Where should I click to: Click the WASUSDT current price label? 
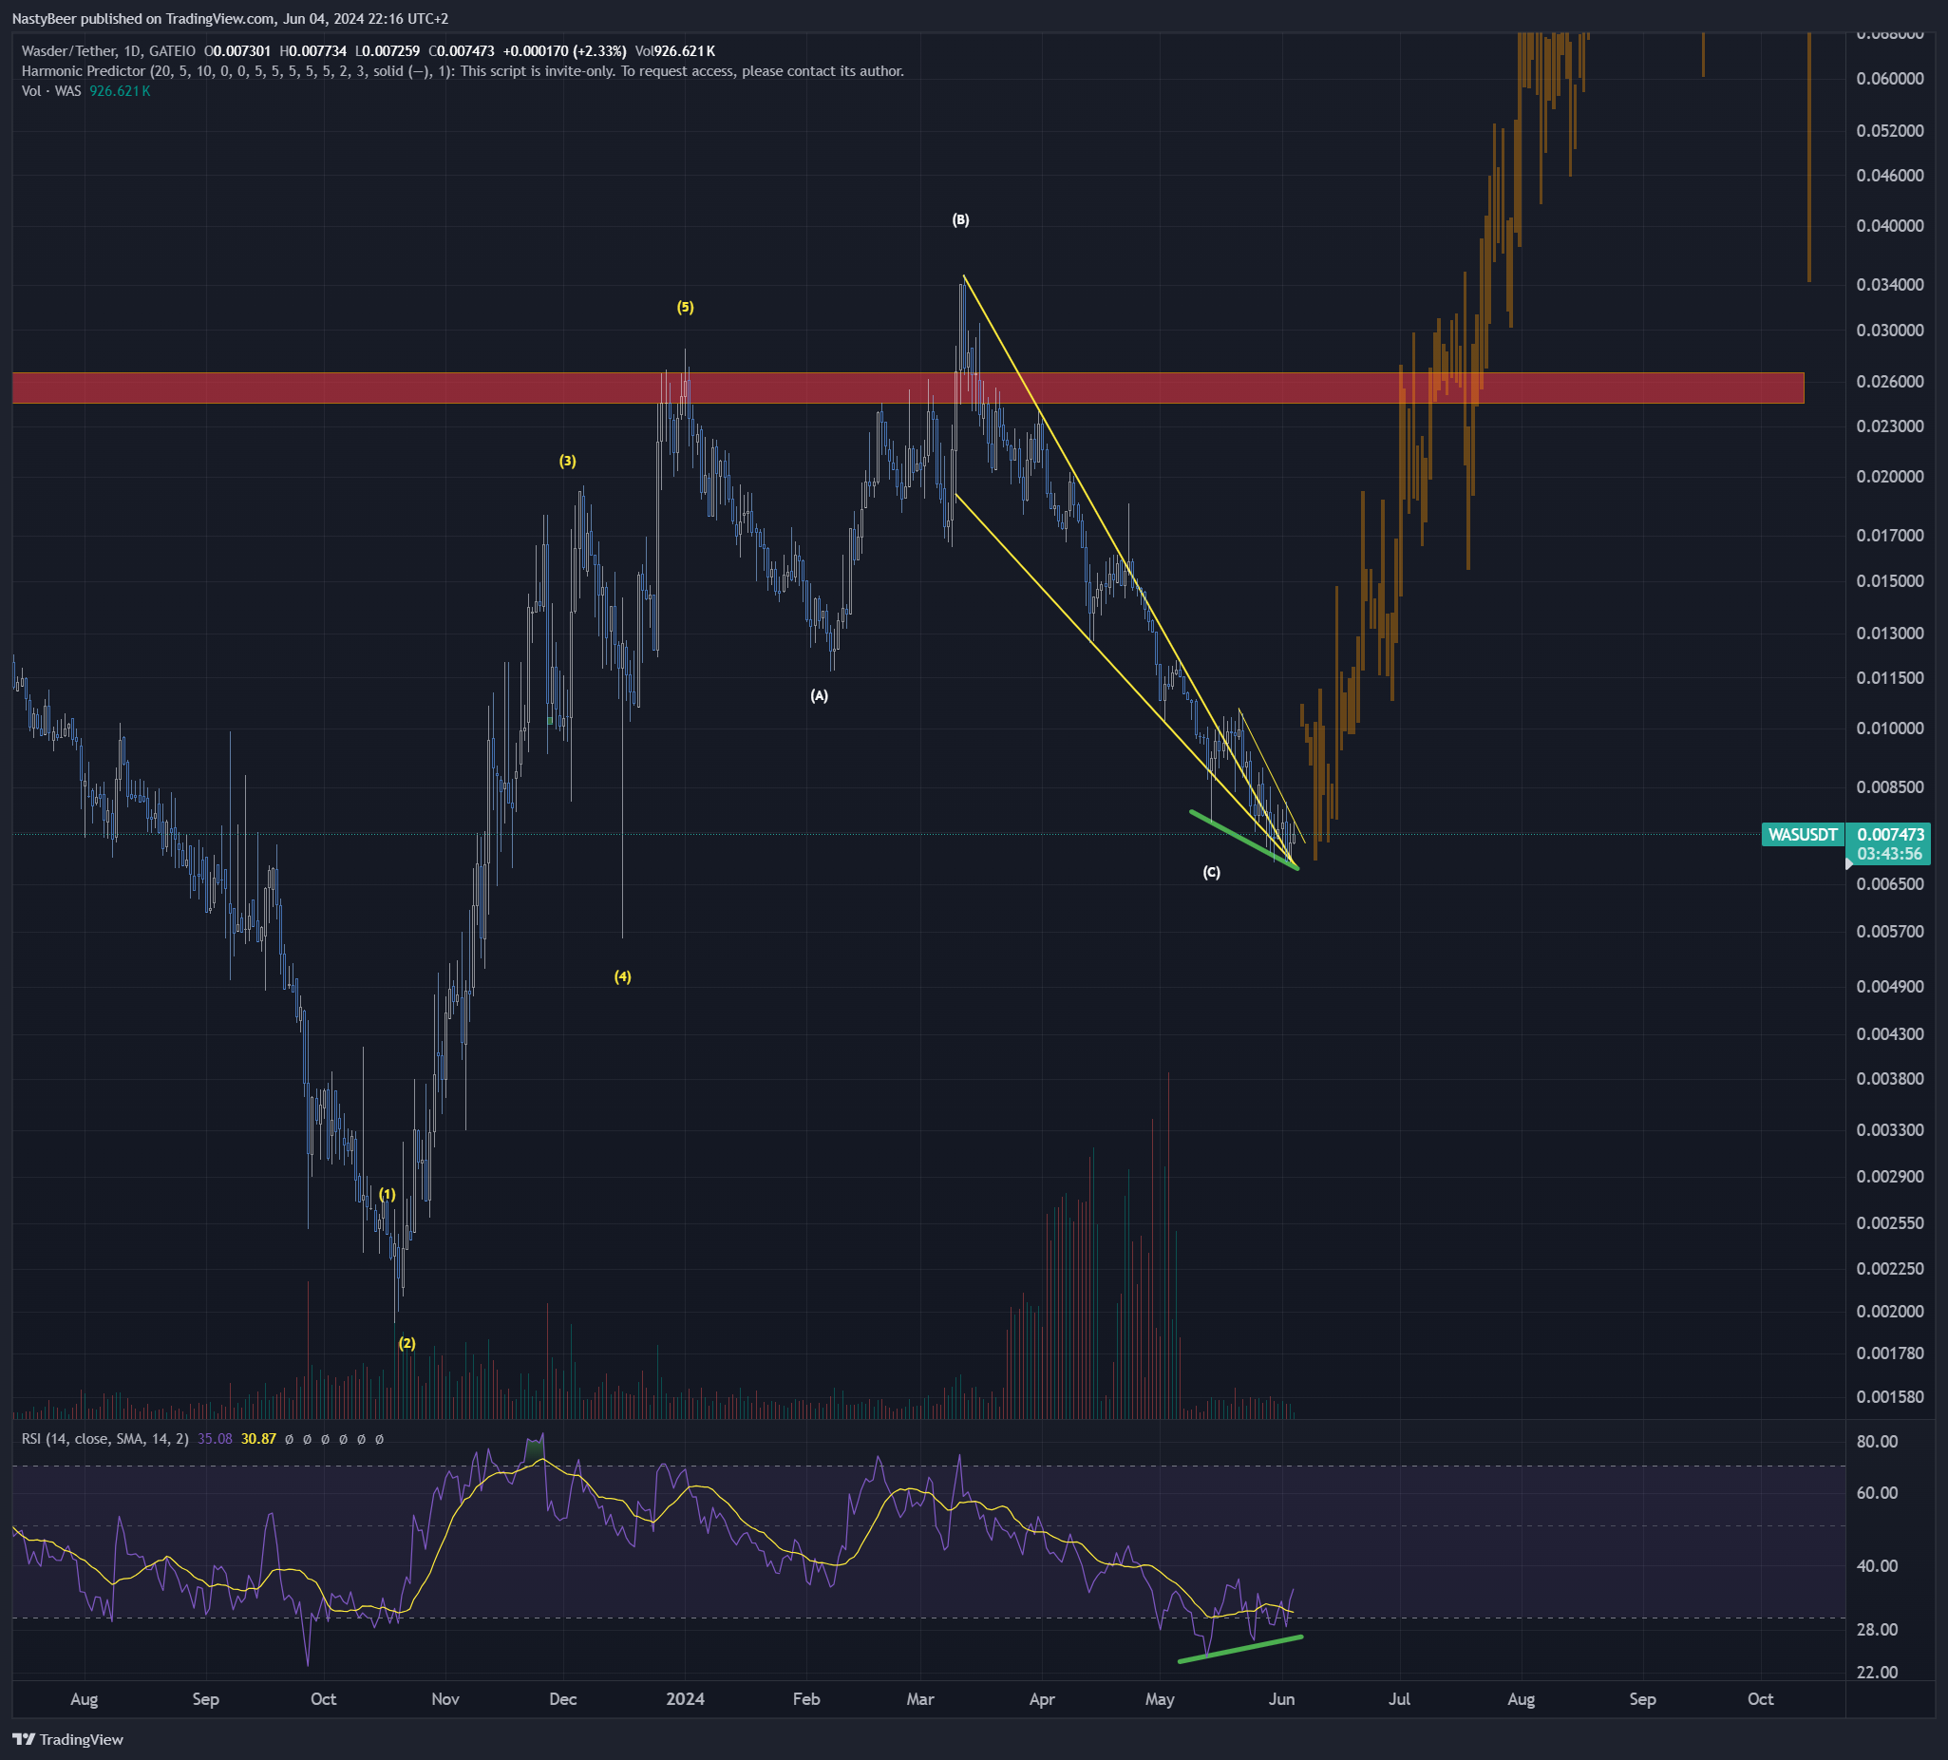click(x=1803, y=834)
